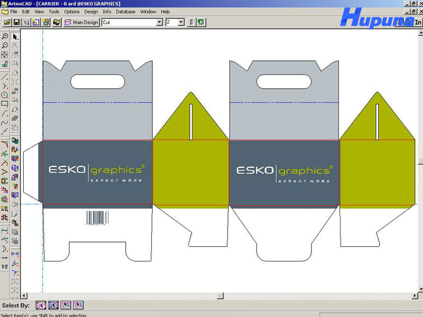Click the Options menu entry
The image size is (423, 317).
[x=71, y=12]
